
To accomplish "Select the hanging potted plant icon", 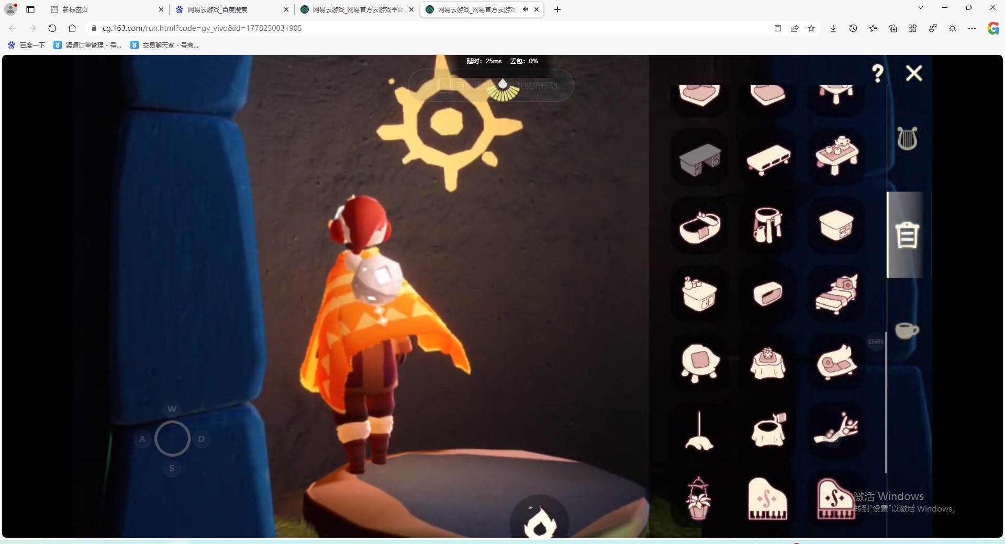I will tap(698, 498).
